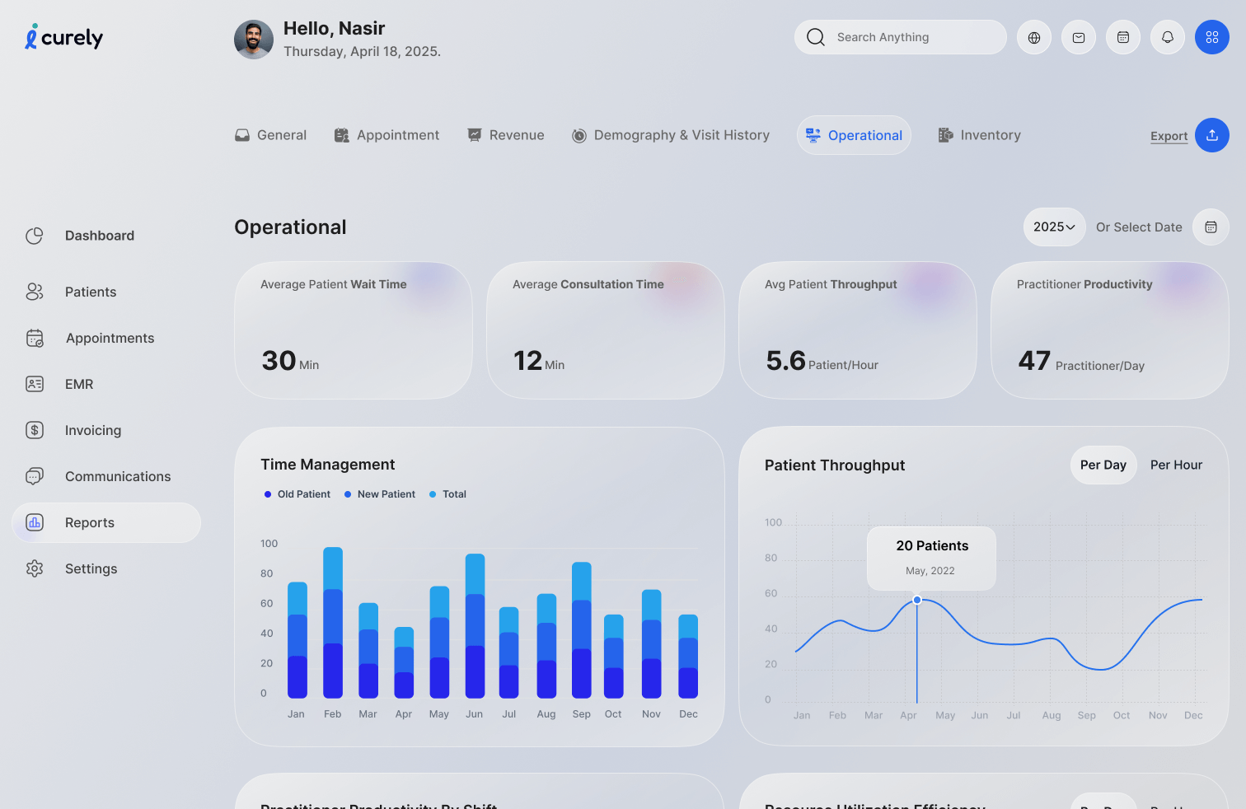The image size is (1246, 809).
Task: Open the blue apps grid button
Action: click(x=1212, y=38)
